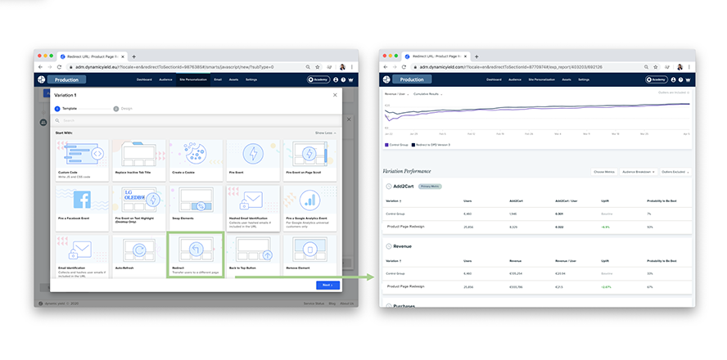The width and height of the screenshot is (727, 360).
Task: Open the Audience Breakdown dropdown
Action: [639, 172]
